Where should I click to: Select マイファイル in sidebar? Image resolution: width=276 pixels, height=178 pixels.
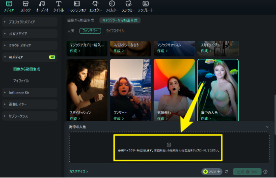pyautogui.click(x=21, y=81)
